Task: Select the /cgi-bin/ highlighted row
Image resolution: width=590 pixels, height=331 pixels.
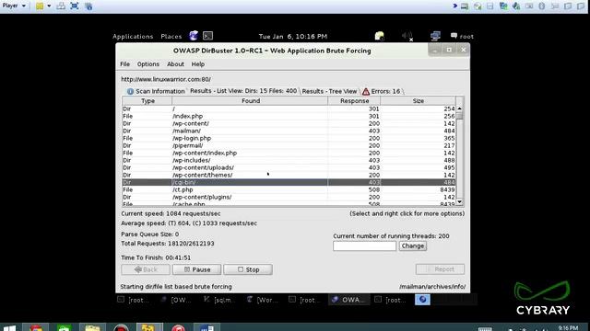Action: (x=289, y=182)
